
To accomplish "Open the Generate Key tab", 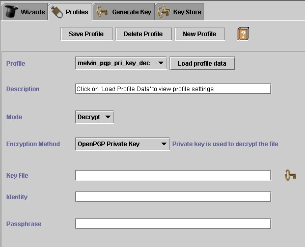I will [x=124, y=12].
